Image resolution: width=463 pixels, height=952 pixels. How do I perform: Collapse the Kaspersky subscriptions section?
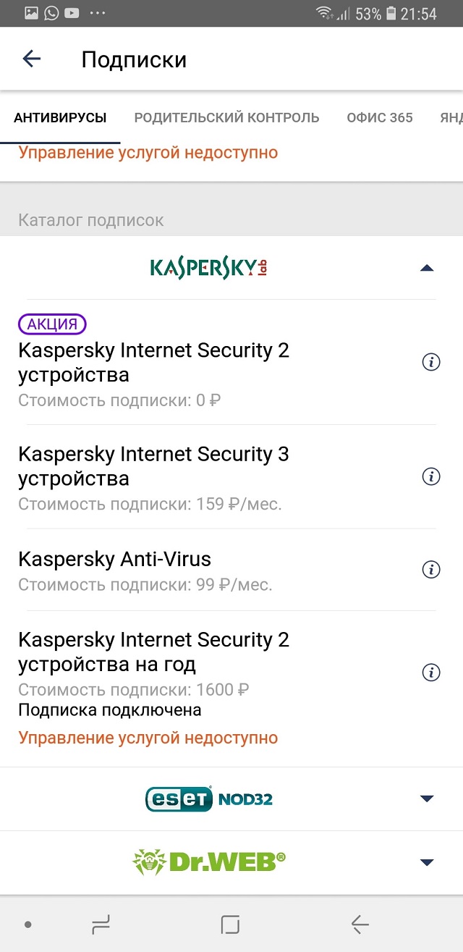[426, 266]
